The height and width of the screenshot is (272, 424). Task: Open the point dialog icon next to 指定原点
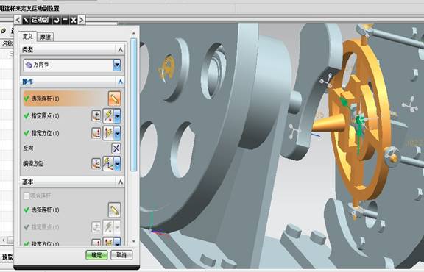[x=96, y=115]
